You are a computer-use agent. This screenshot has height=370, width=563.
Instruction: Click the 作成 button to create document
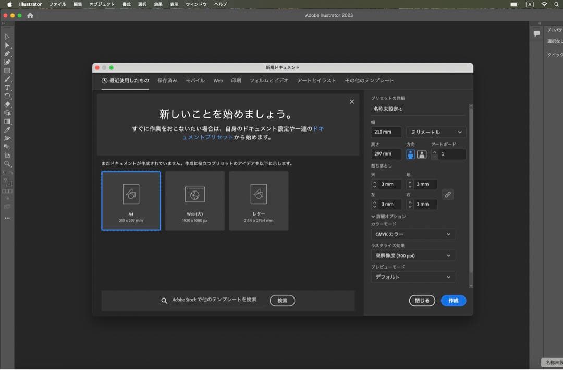453,301
